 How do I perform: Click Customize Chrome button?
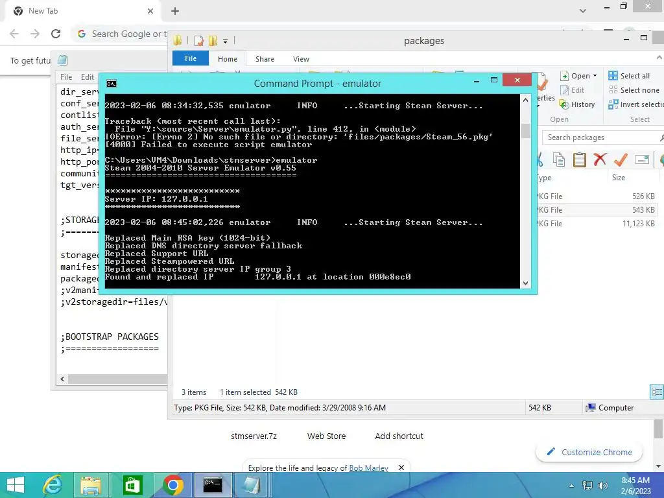point(589,452)
